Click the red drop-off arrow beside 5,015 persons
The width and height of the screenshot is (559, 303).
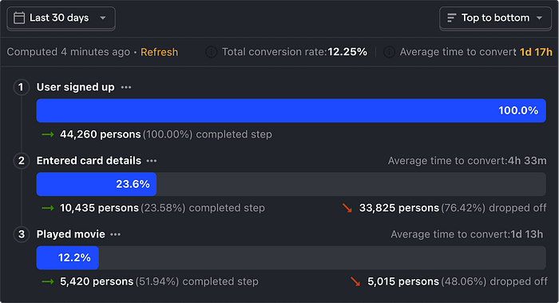(355, 281)
